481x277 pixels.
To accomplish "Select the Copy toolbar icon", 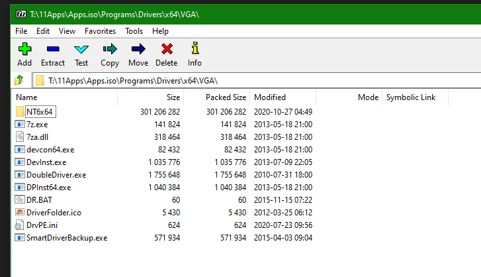I will click(110, 49).
